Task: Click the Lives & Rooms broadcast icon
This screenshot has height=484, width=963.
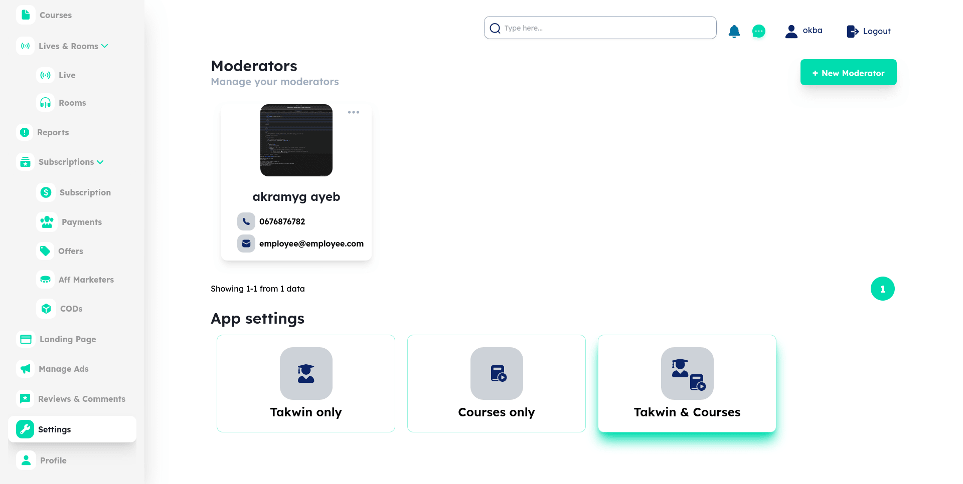Action: point(25,46)
